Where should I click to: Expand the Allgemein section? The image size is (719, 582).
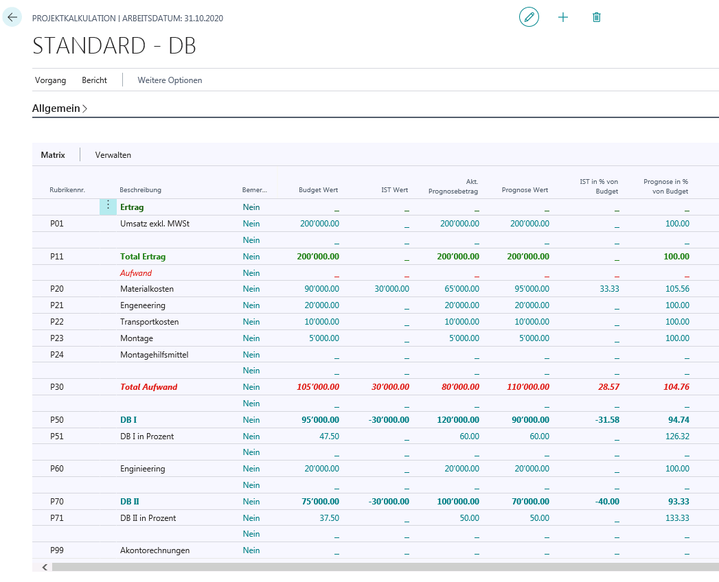[60, 108]
